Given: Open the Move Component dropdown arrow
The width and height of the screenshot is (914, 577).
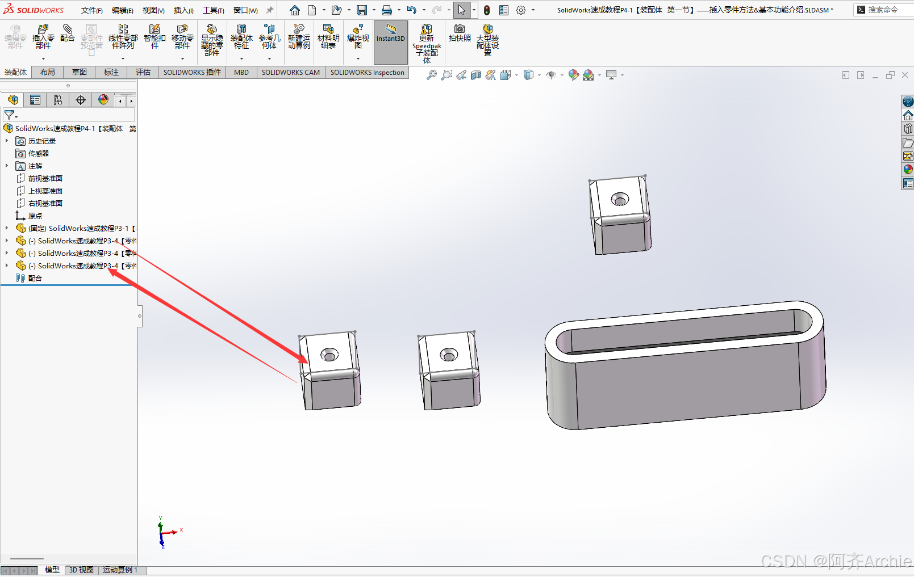Looking at the screenshot, I should coord(182,58).
